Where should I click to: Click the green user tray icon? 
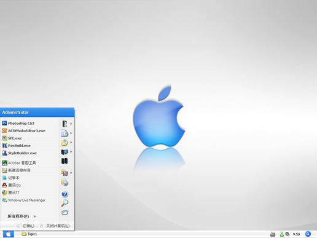[x=282, y=234]
